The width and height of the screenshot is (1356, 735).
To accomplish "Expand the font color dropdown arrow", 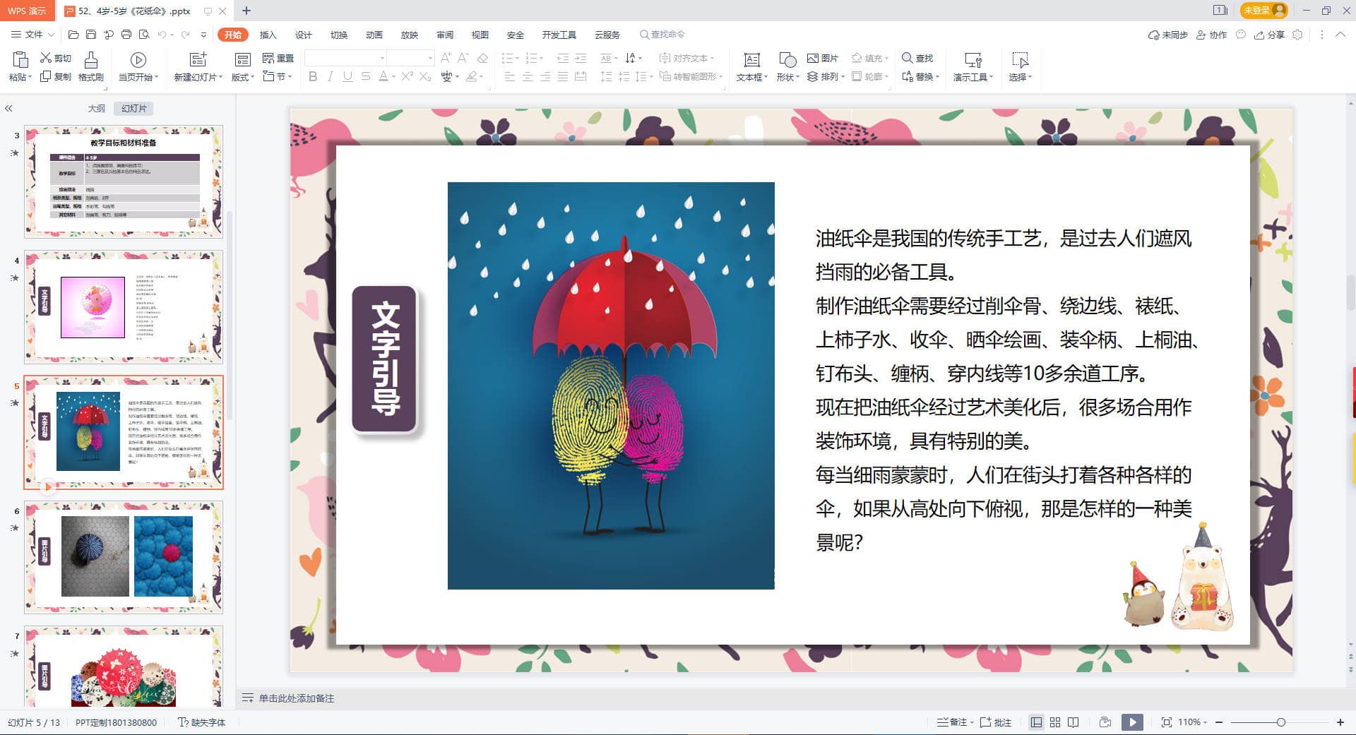I will [393, 76].
